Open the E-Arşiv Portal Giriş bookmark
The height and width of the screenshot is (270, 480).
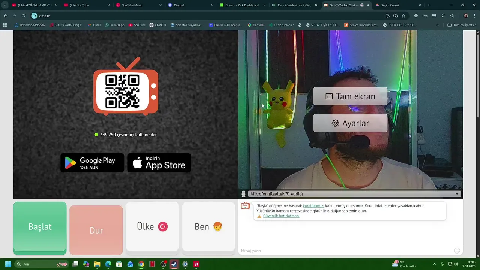[67, 25]
